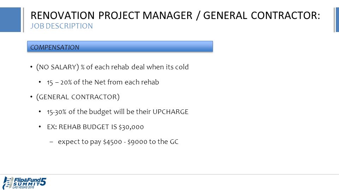
Task: Select the expect to pay $4500 - $9000 line
Action: pyautogui.click(x=118, y=142)
